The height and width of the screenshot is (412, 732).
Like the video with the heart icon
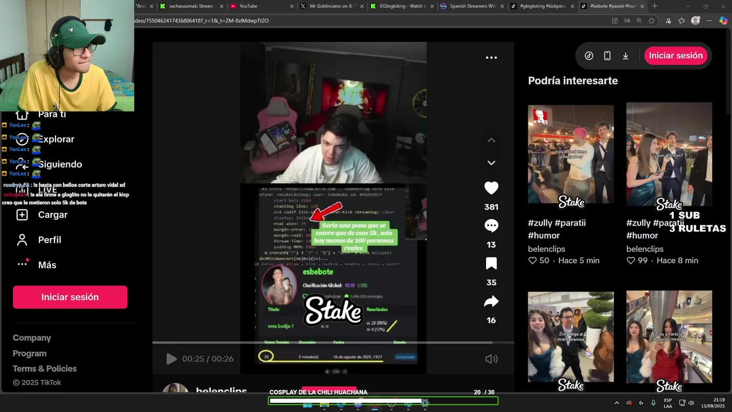491,188
